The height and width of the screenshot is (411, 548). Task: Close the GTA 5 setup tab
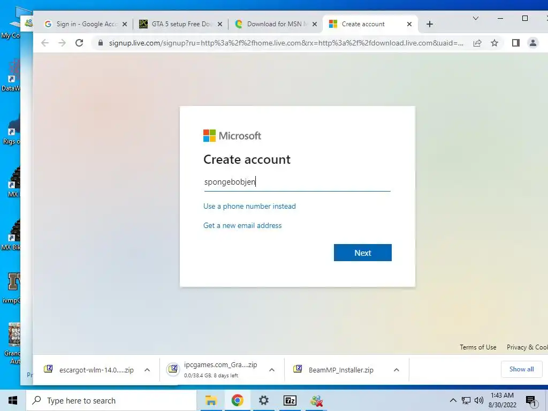tap(220, 24)
